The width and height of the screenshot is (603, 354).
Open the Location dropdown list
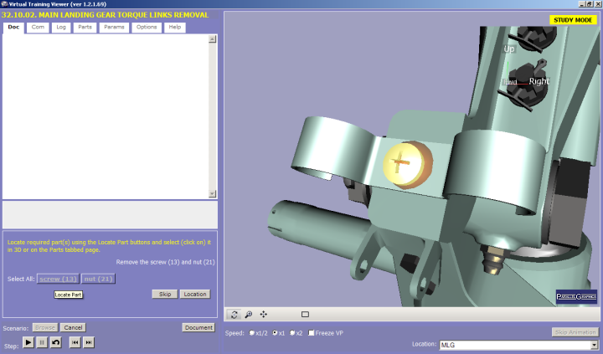tap(595, 344)
